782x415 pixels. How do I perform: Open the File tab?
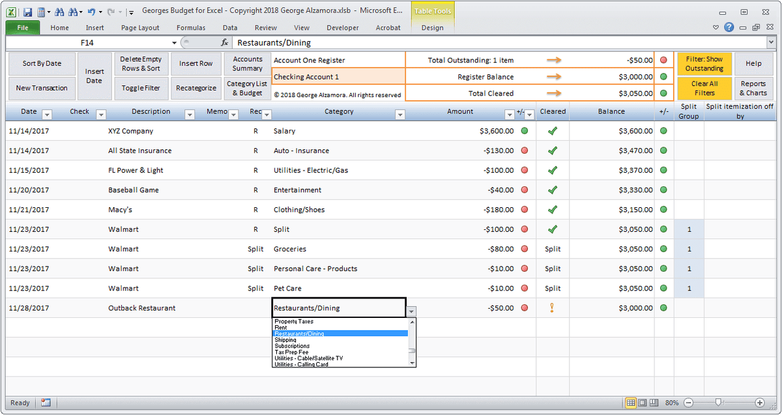[x=23, y=27]
